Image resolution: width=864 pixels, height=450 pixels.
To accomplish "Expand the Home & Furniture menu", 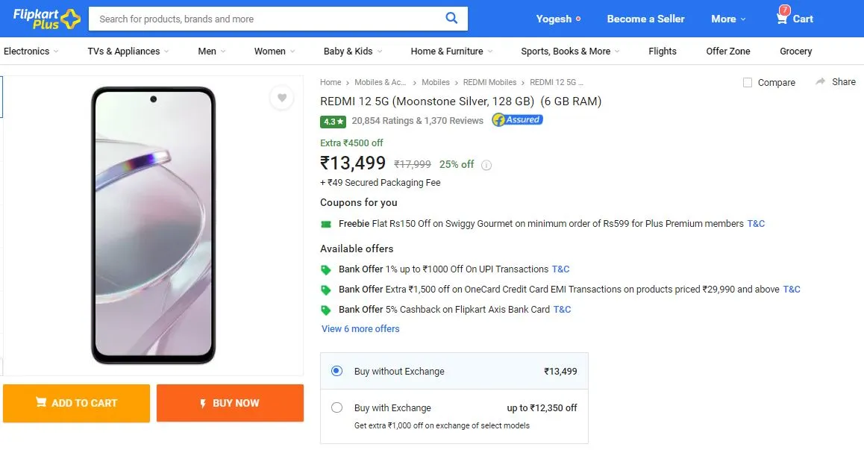I will coord(452,51).
